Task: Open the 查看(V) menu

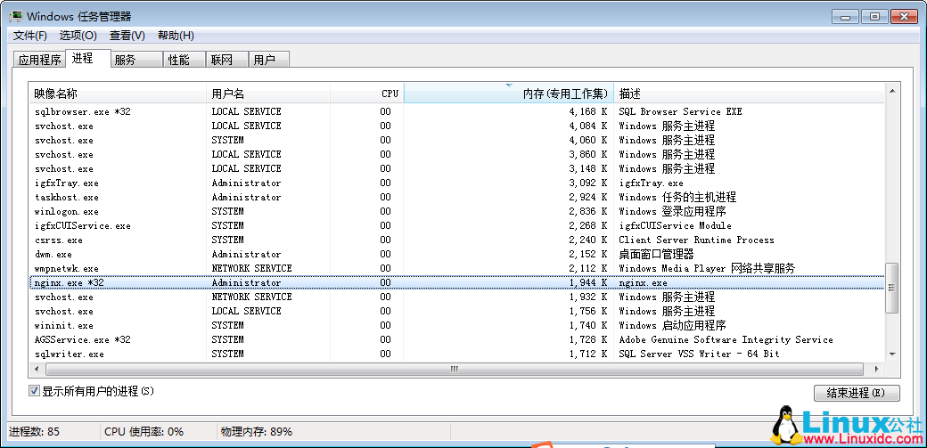Action: click(127, 36)
